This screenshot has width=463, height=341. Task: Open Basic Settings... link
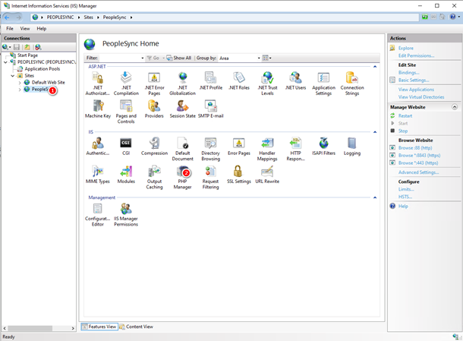coord(414,80)
